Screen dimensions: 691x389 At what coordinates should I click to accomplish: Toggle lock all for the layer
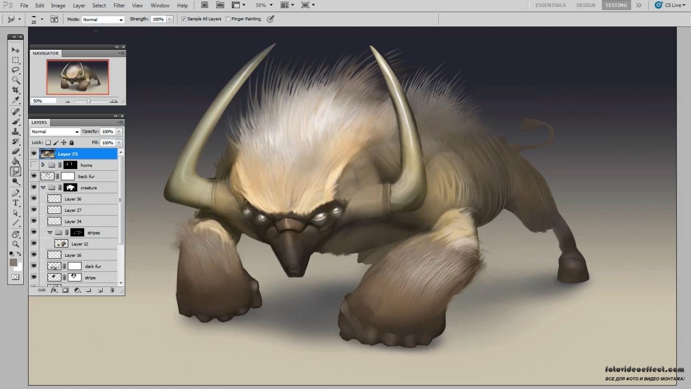coord(71,143)
